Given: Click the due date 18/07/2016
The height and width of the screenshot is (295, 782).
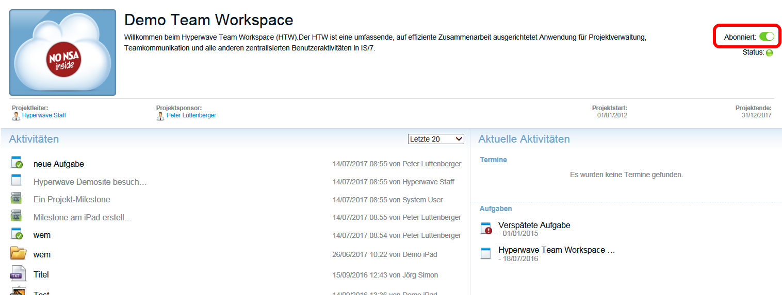Looking at the screenshot, I should click(x=520, y=258).
